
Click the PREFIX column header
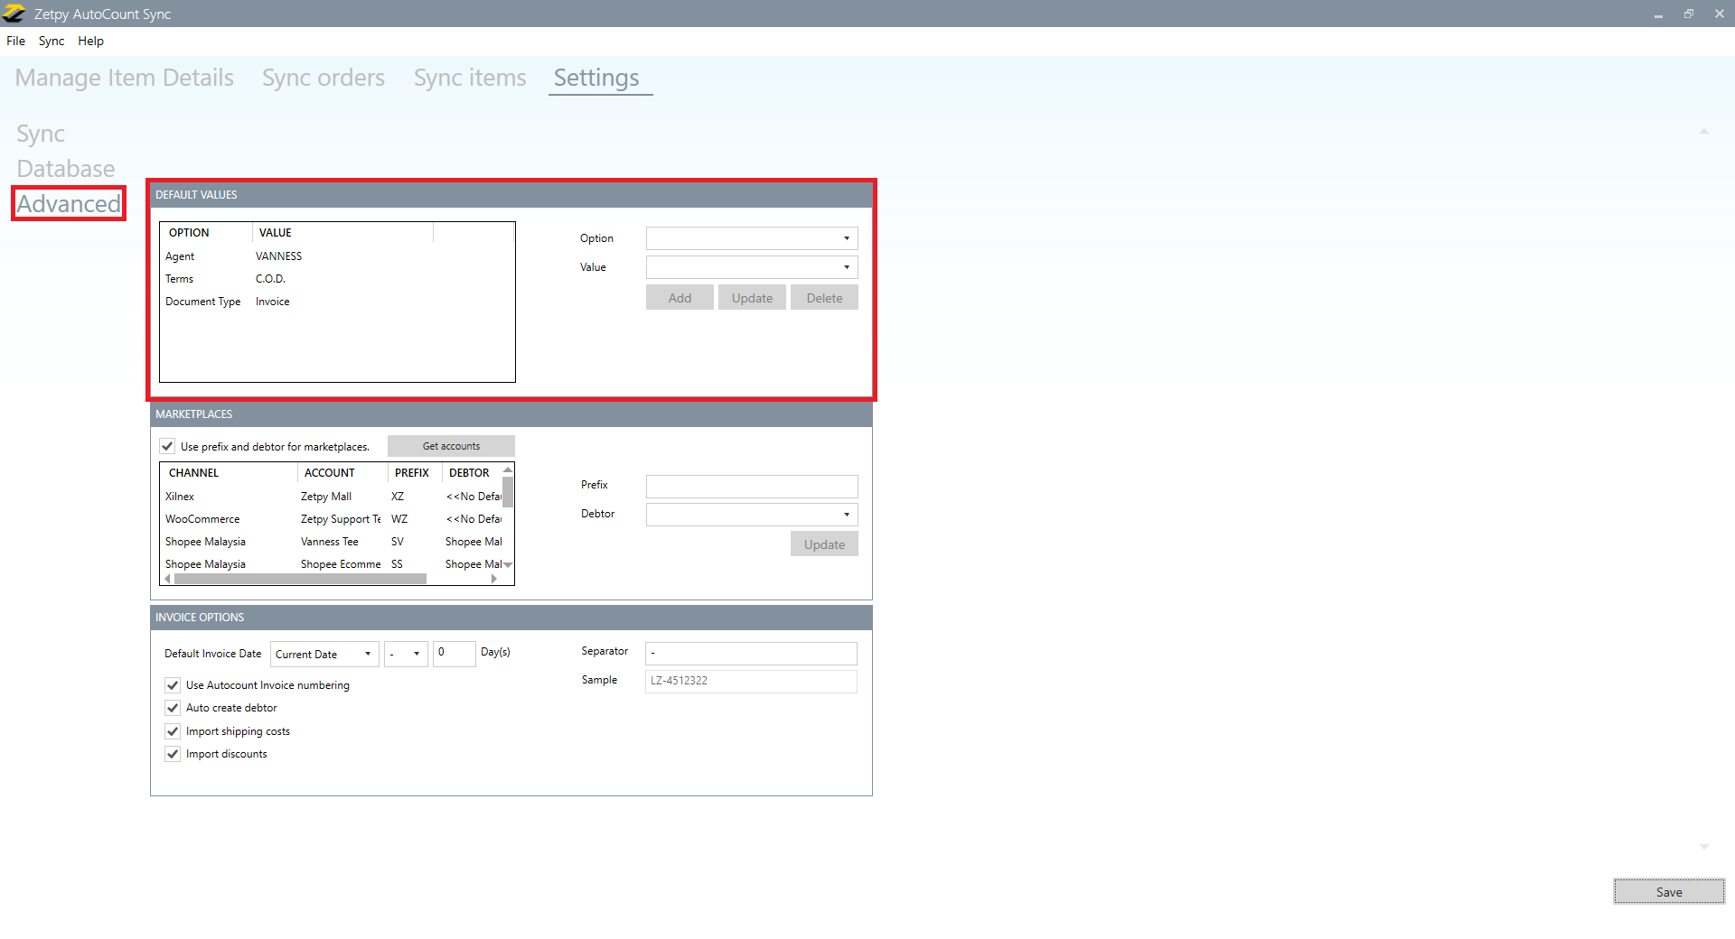pyautogui.click(x=415, y=473)
